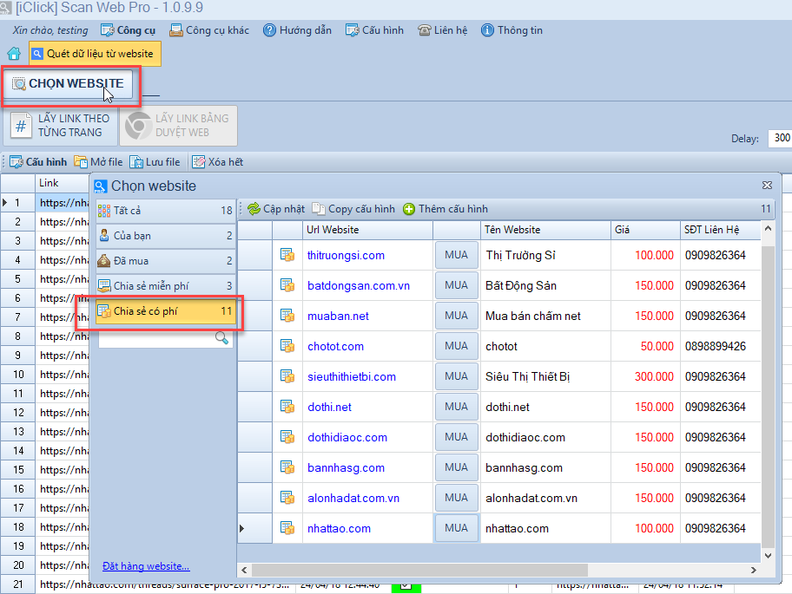Open the dothi.net link
Image resolution: width=792 pixels, height=594 pixels.
coord(329,407)
